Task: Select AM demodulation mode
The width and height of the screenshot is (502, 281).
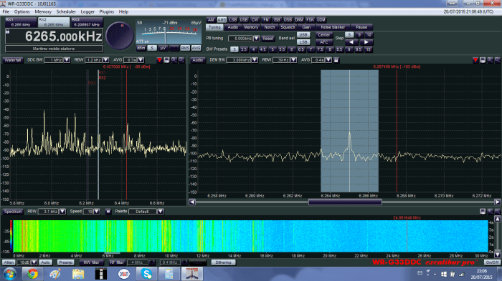Action: pos(211,20)
